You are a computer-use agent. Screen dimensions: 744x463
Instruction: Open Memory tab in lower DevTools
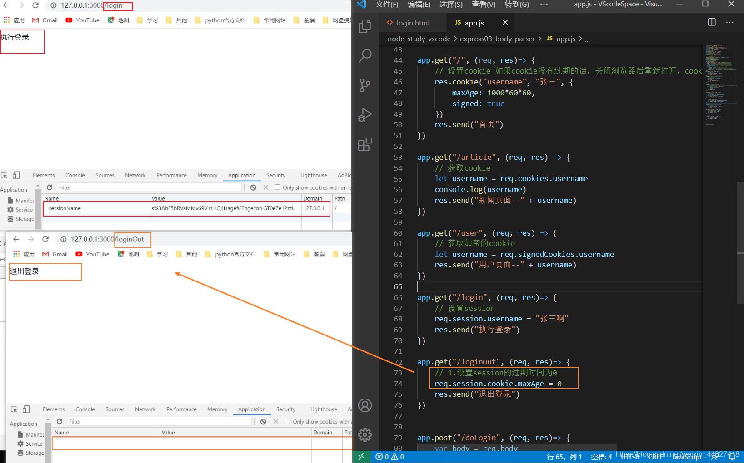[217, 409]
